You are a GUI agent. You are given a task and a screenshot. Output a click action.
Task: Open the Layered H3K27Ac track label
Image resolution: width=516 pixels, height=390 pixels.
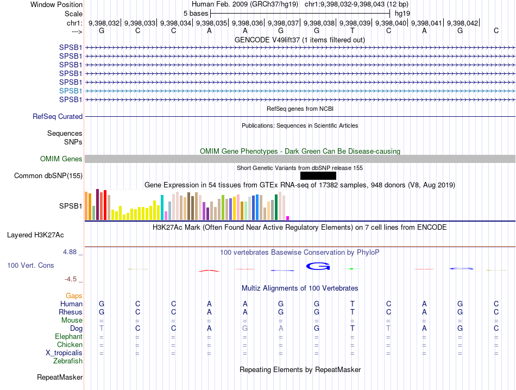pos(35,235)
